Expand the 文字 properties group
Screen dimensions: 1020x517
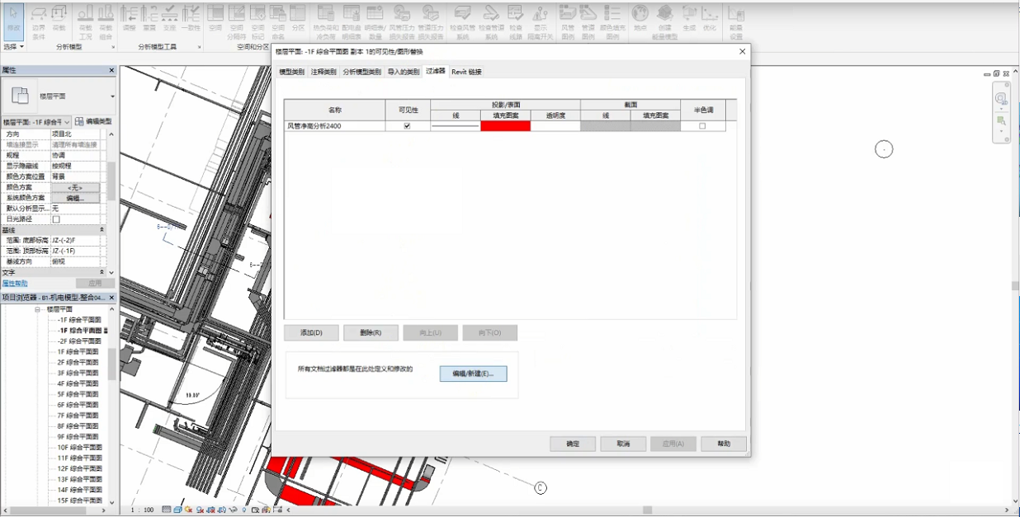click(102, 272)
